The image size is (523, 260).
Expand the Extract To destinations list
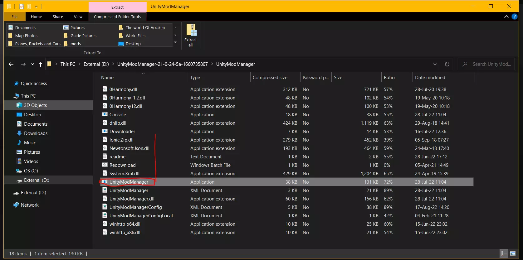point(175,42)
